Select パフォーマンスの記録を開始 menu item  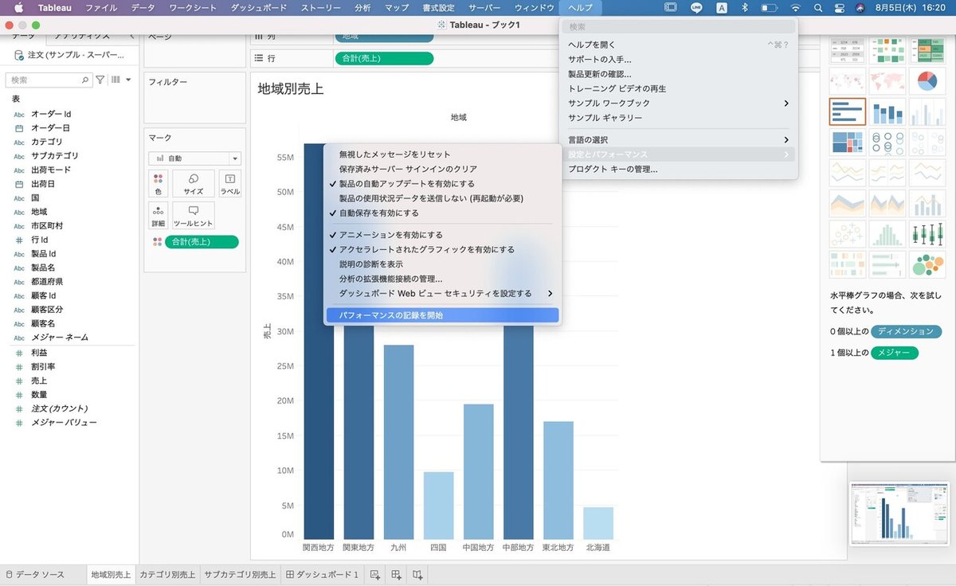[x=442, y=315]
